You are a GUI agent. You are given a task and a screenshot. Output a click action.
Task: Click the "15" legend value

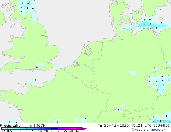40,131
